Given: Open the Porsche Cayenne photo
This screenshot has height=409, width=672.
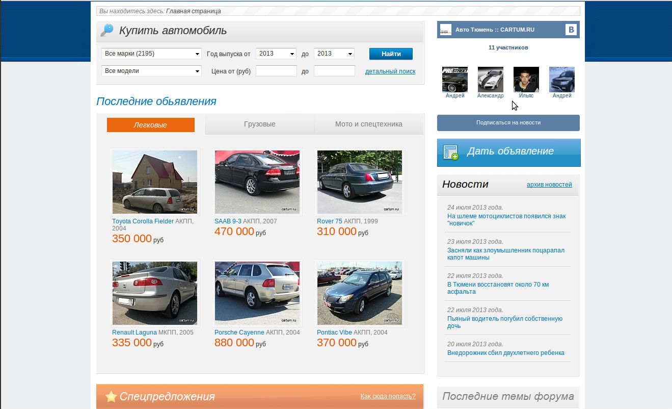Looking at the screenshot, I should click(x=257, y=293).
